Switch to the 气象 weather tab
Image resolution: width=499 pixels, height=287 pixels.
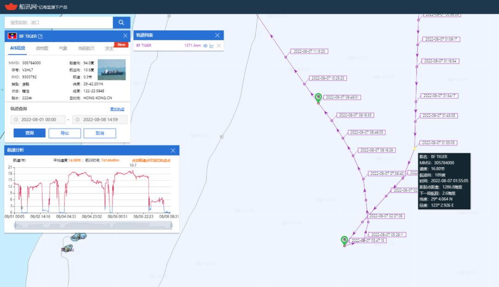63,49
